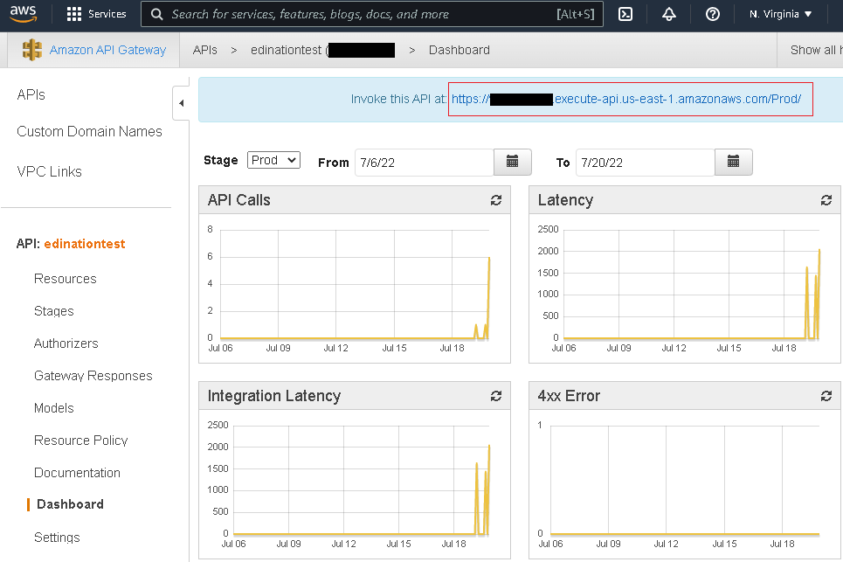
Task: Click the Integration Latency panel title
Action: coord(274,396)
